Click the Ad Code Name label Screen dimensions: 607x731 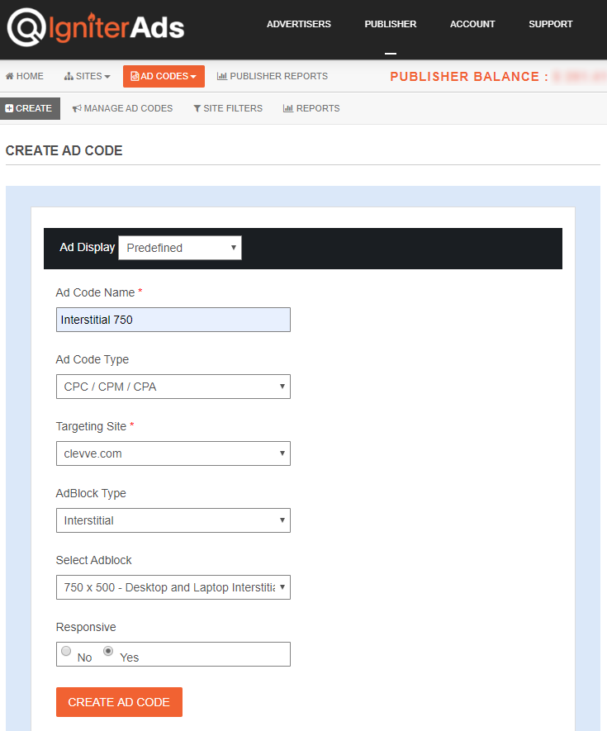(95, 292)
